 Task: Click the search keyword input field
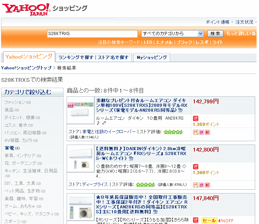click(92, 34)
